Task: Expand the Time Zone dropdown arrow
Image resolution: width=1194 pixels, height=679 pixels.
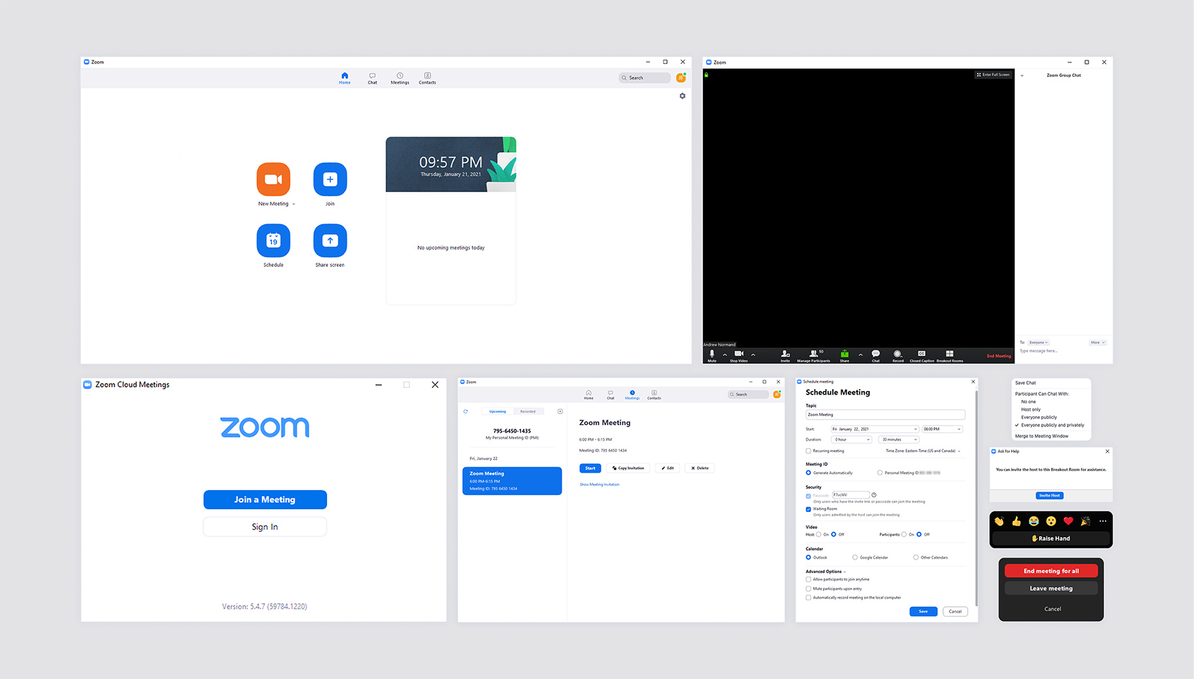Action: coord(959,451)
